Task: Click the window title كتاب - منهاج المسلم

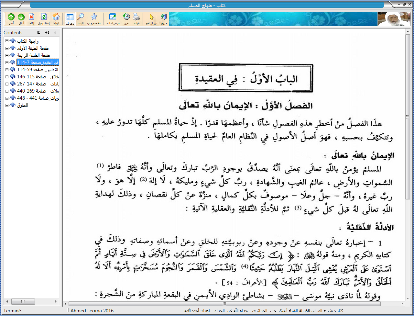Action: pyautogui.click(x=207, y=5)
